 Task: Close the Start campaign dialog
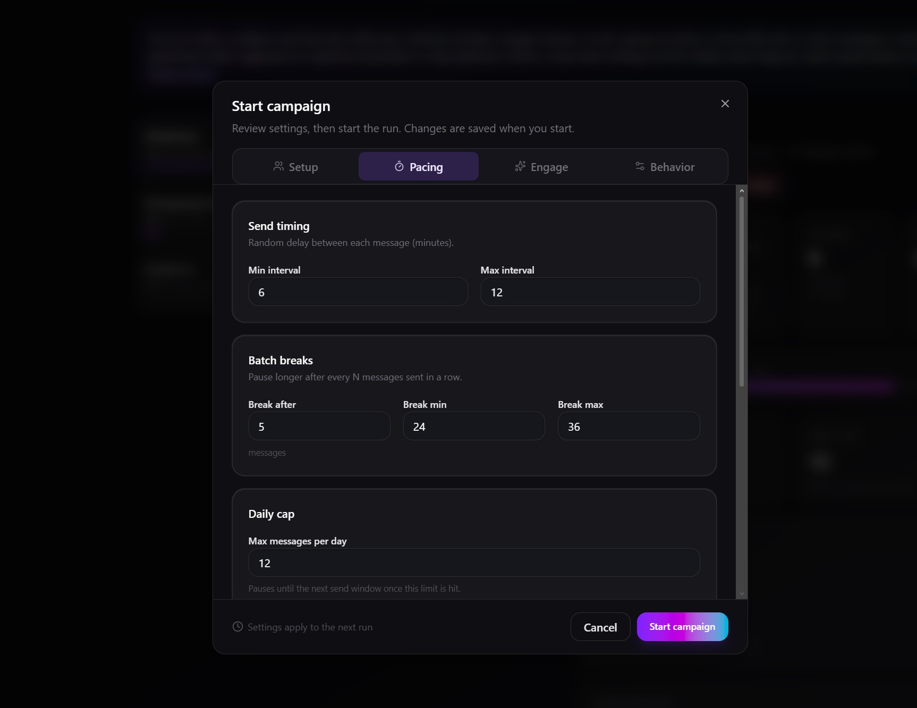tap(725, 104)
